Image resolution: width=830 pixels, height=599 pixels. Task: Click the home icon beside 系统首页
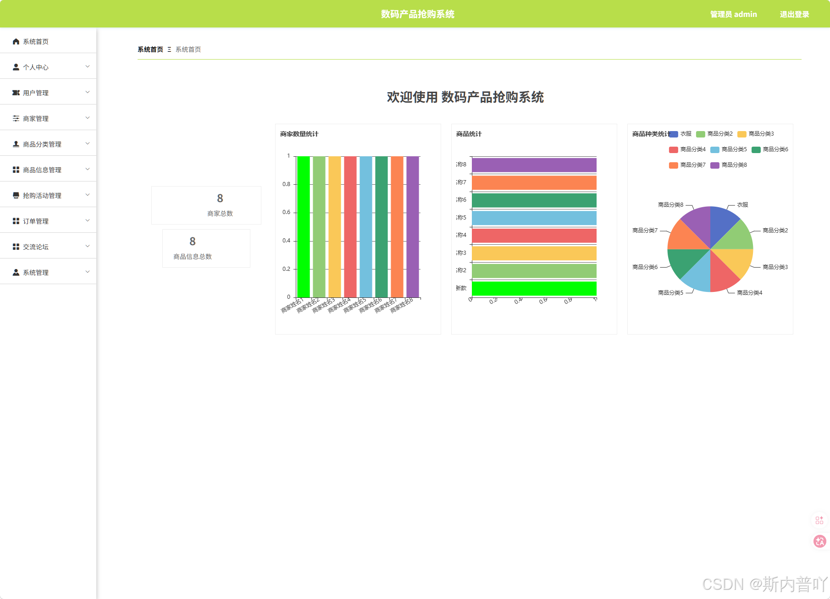16,42
